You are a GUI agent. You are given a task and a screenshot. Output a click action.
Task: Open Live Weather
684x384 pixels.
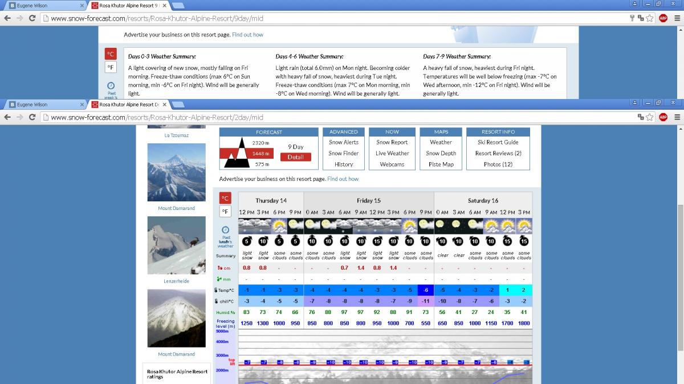coord(392,153)
